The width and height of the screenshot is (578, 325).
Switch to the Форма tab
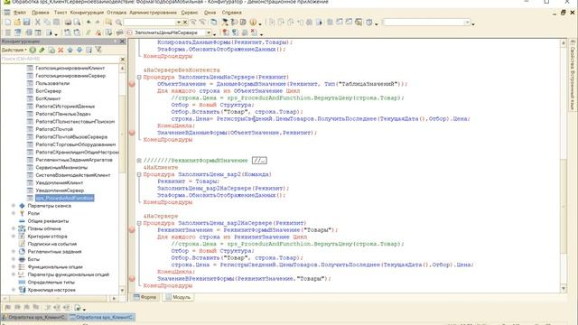click(x=144, y=297)
